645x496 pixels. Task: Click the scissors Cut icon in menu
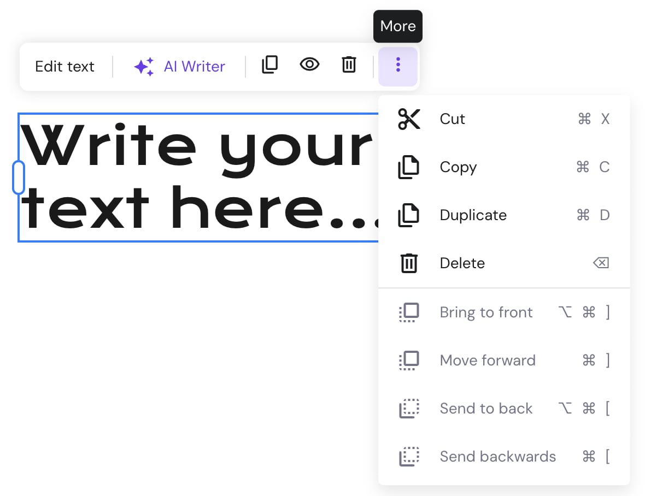409,119
